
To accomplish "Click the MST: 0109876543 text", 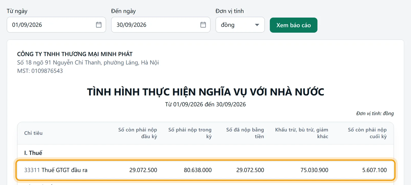I will pyautogui.click(x=40, y=71).
